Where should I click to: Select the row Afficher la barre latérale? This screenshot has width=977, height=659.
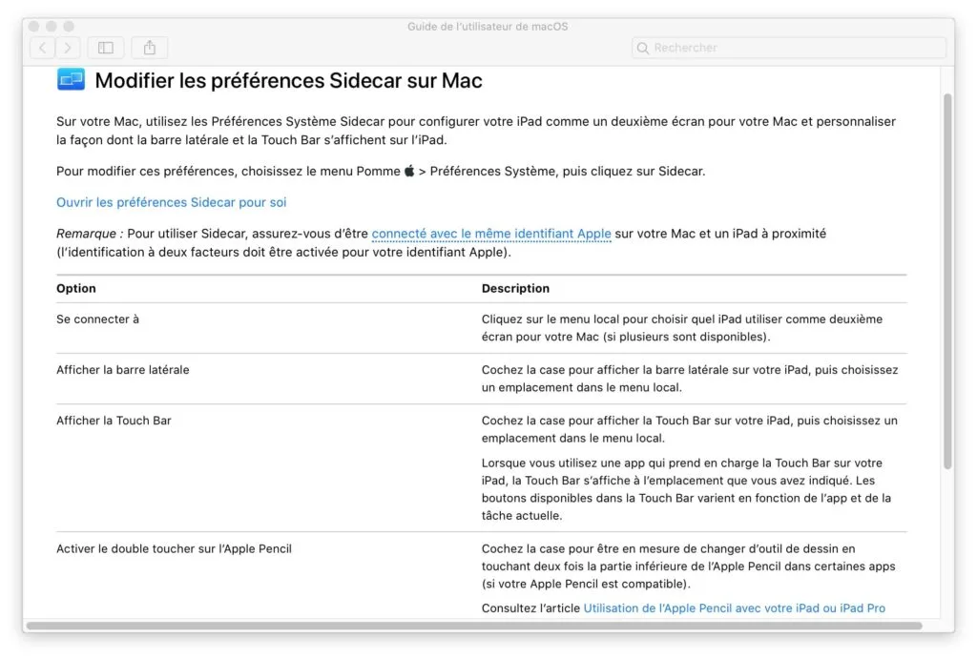(481, 379)
